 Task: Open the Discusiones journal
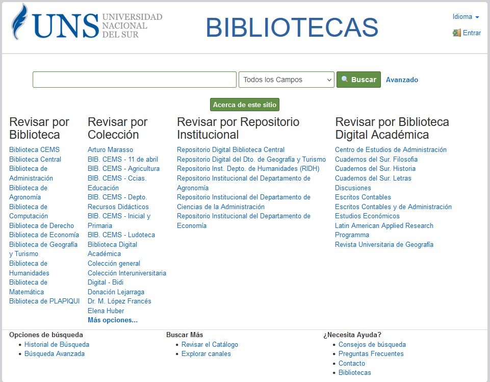pyautogui.click(x=353, y=188)
